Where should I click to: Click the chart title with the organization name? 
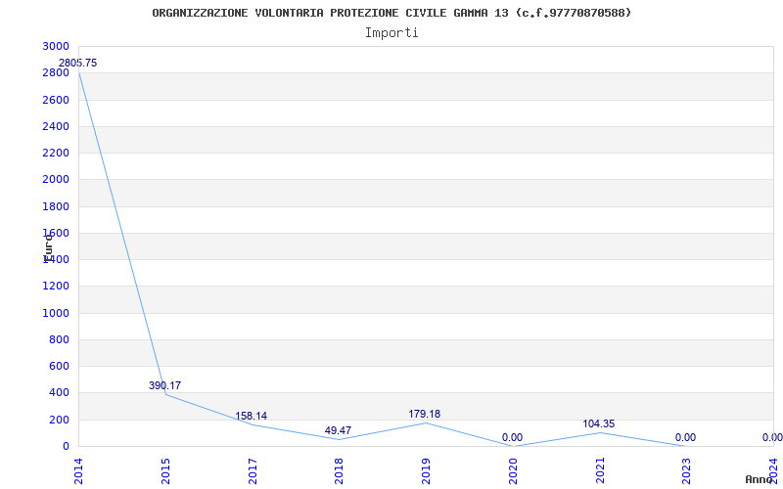point(391,13)
